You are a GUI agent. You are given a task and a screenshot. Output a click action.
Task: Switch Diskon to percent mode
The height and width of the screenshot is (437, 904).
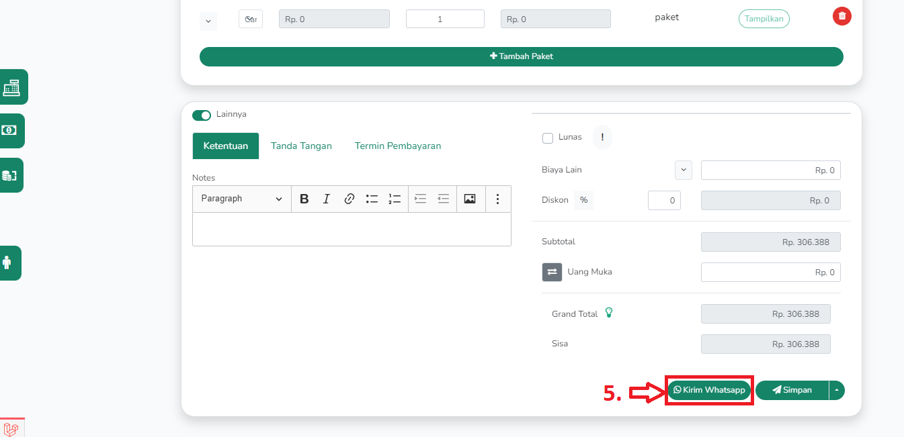tap(583, 200)
